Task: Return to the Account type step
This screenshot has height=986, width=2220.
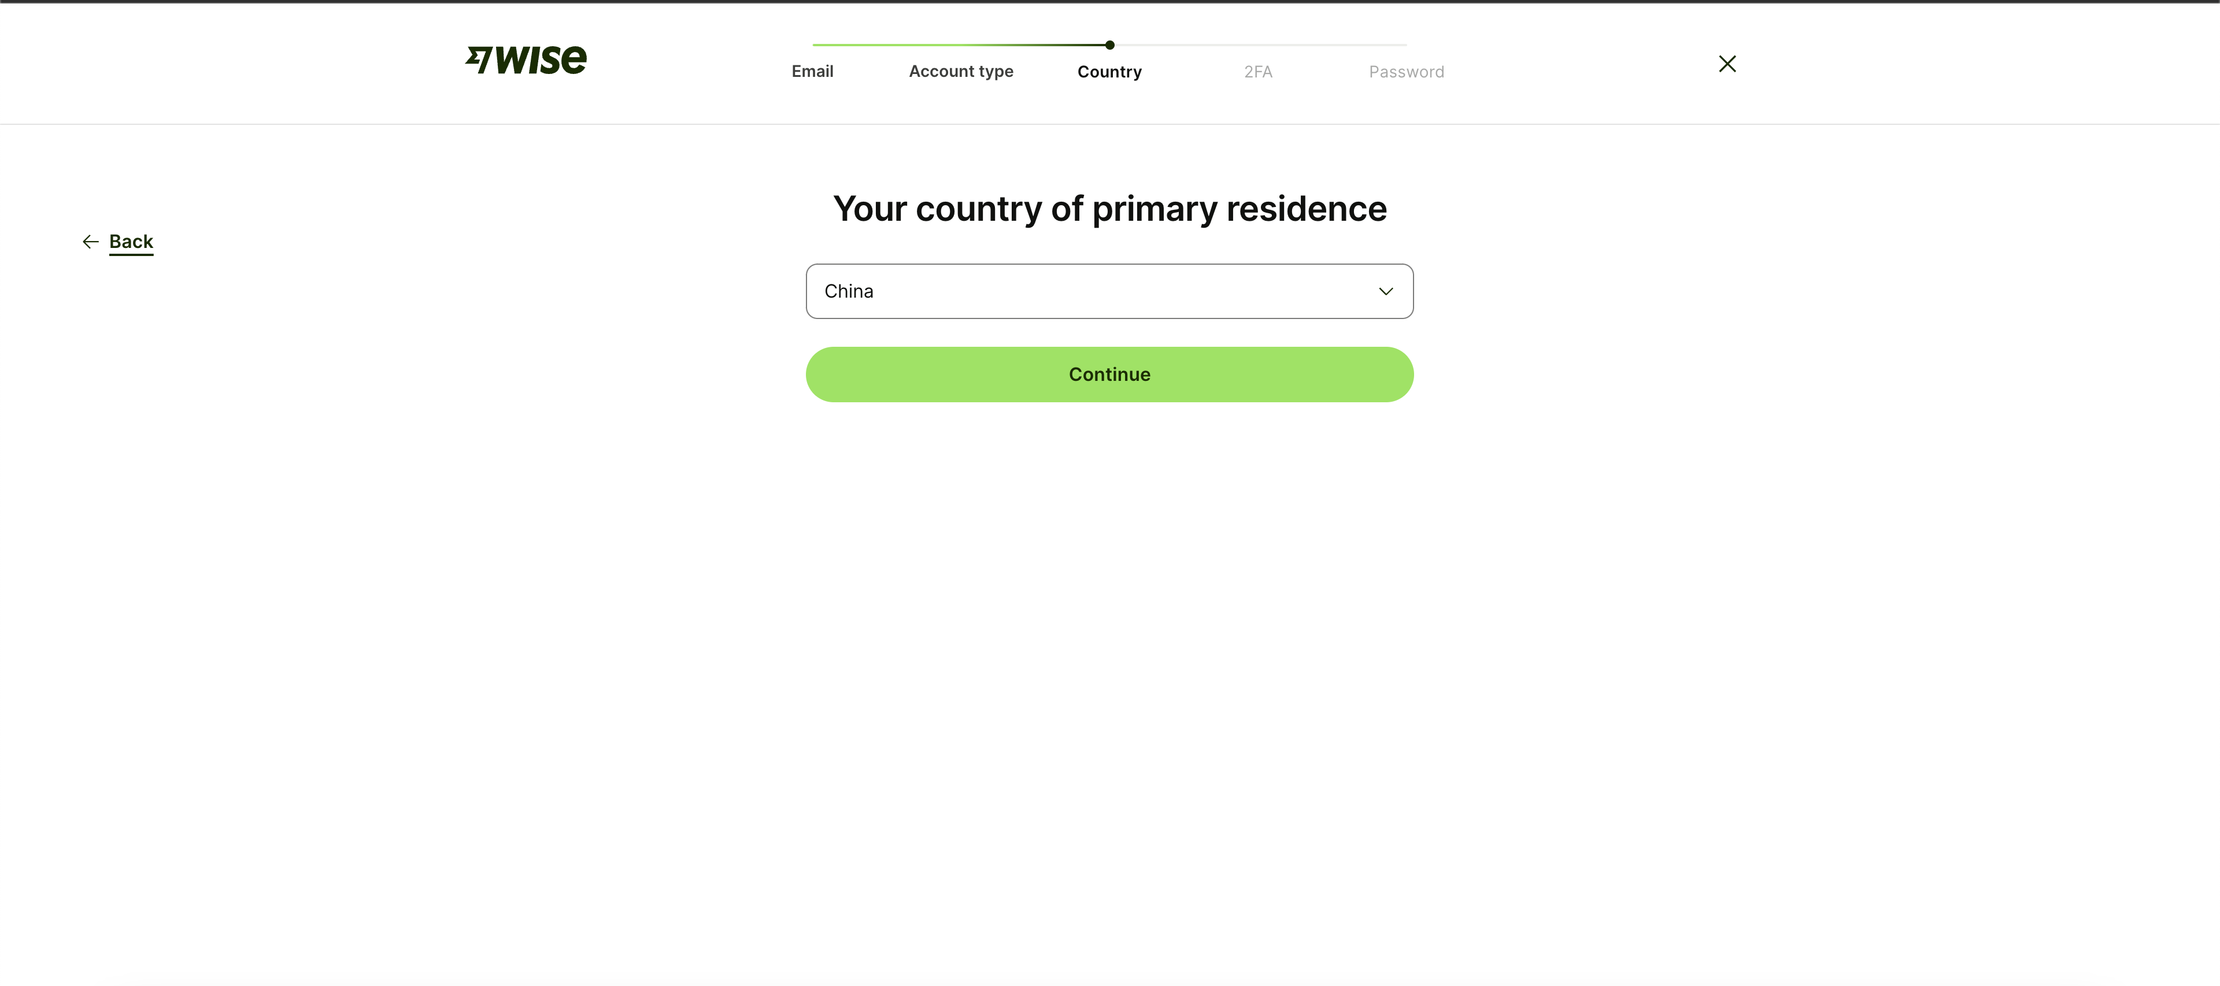Action: (x=961, y=72)
